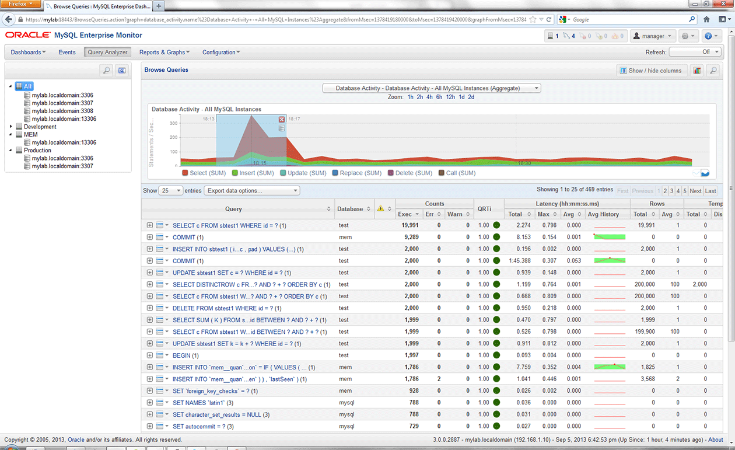Click the magnifier icon right of the bar chart button

(713, 71)
